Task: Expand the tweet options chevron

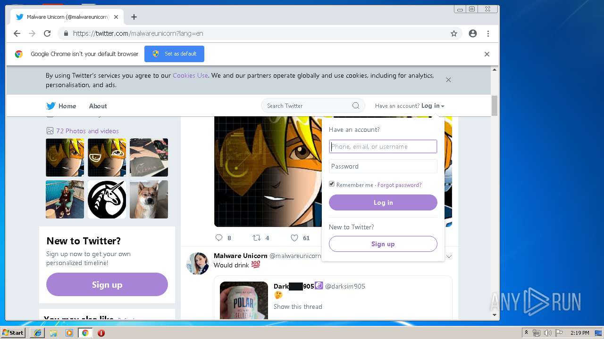Action: pos(449,257)
